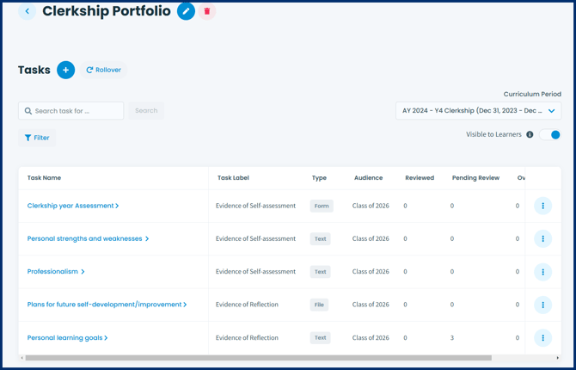Click the scrollbar right arrow
Screen dimensions: 576x370
[558, 358]
